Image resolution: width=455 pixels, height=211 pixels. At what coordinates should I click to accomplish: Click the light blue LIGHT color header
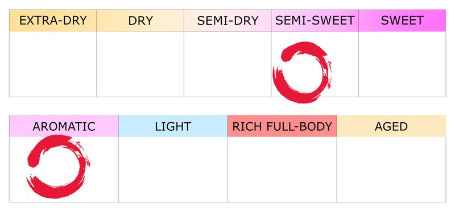tap(173, 126)
